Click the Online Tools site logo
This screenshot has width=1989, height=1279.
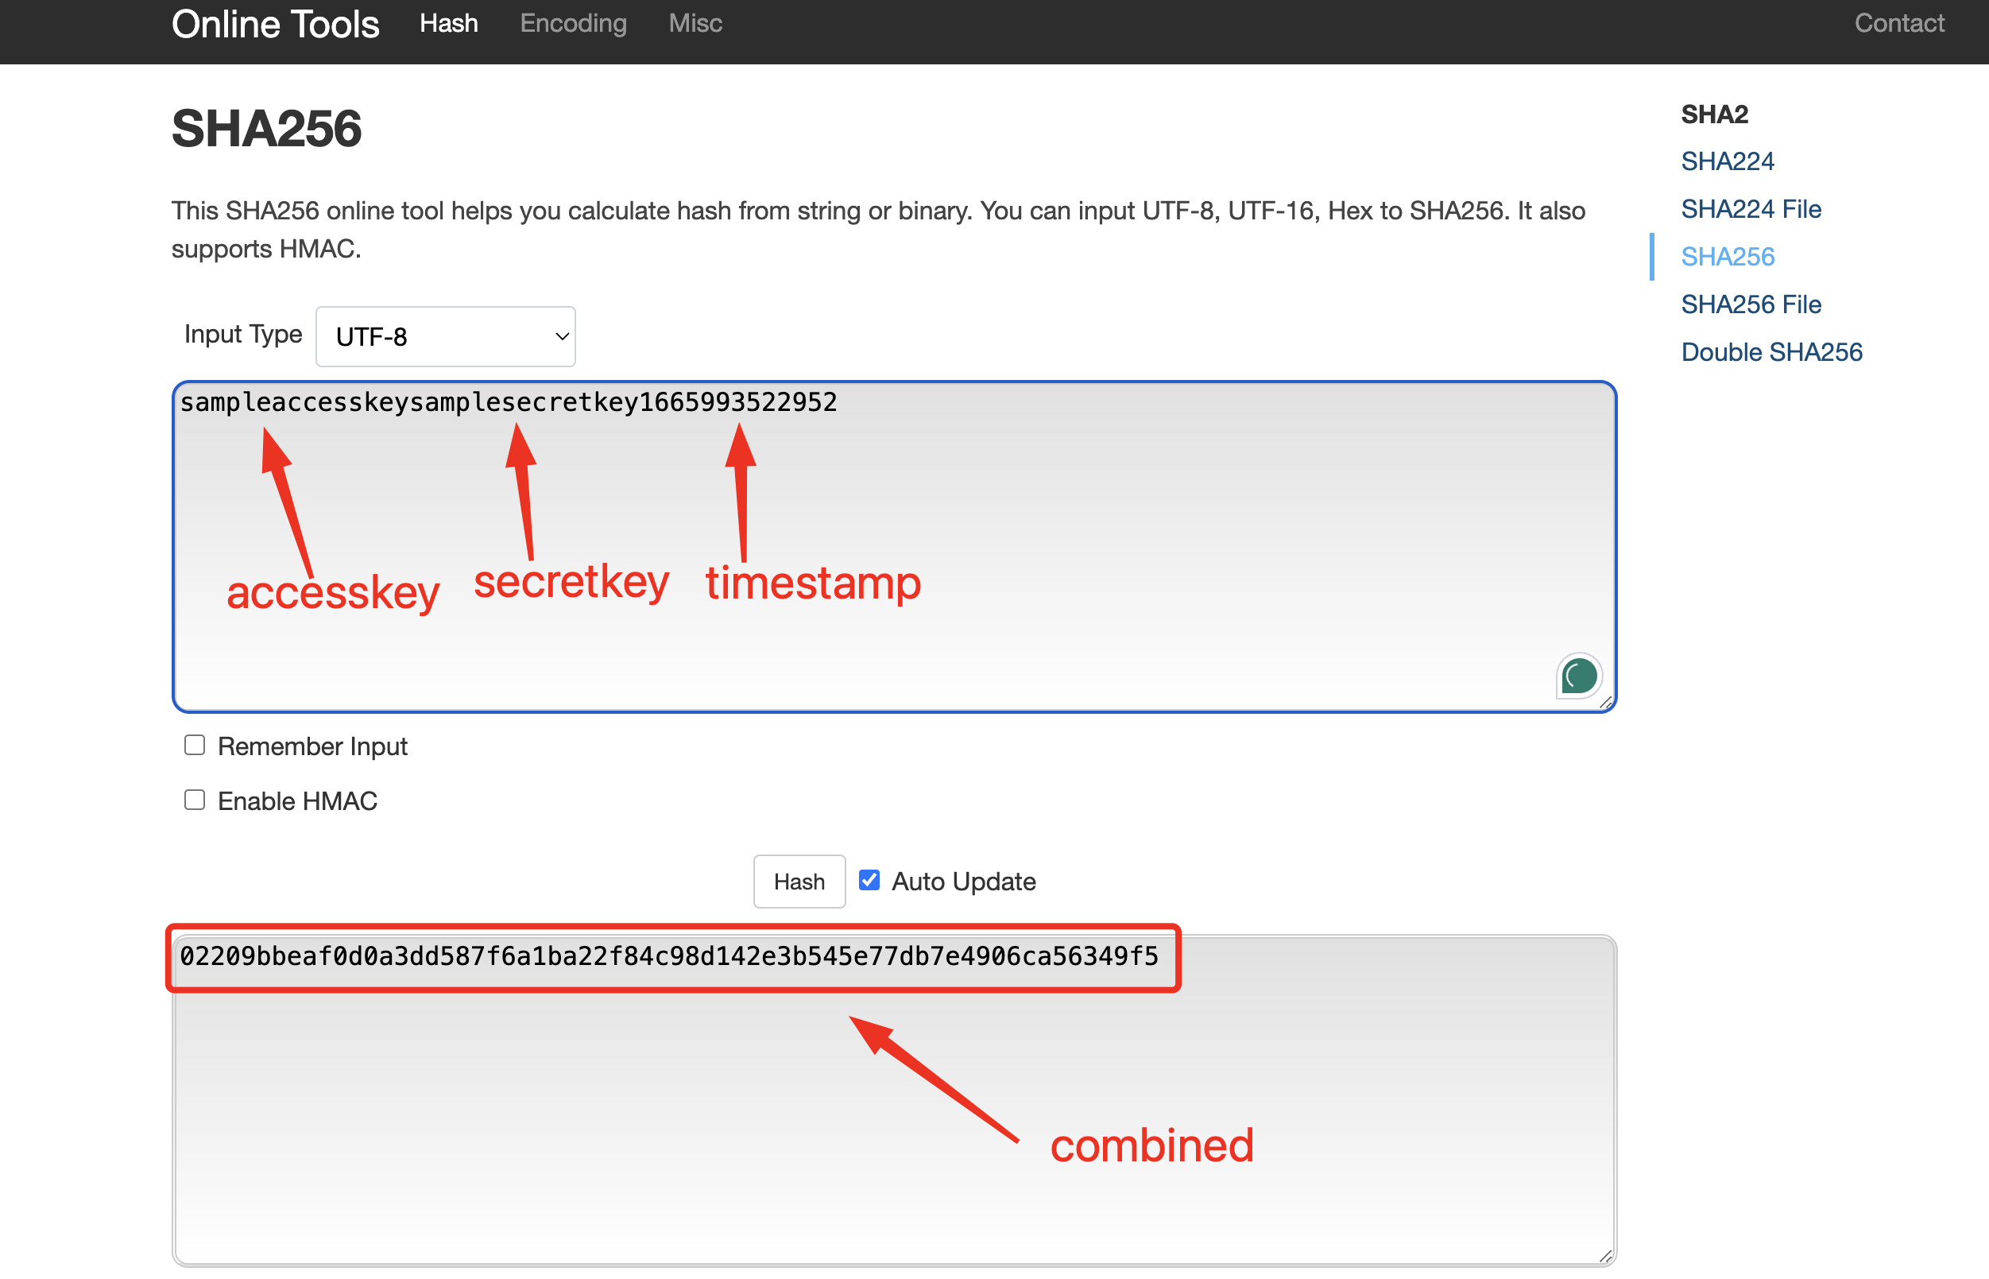pyautogui.click(x=275, y=24)
